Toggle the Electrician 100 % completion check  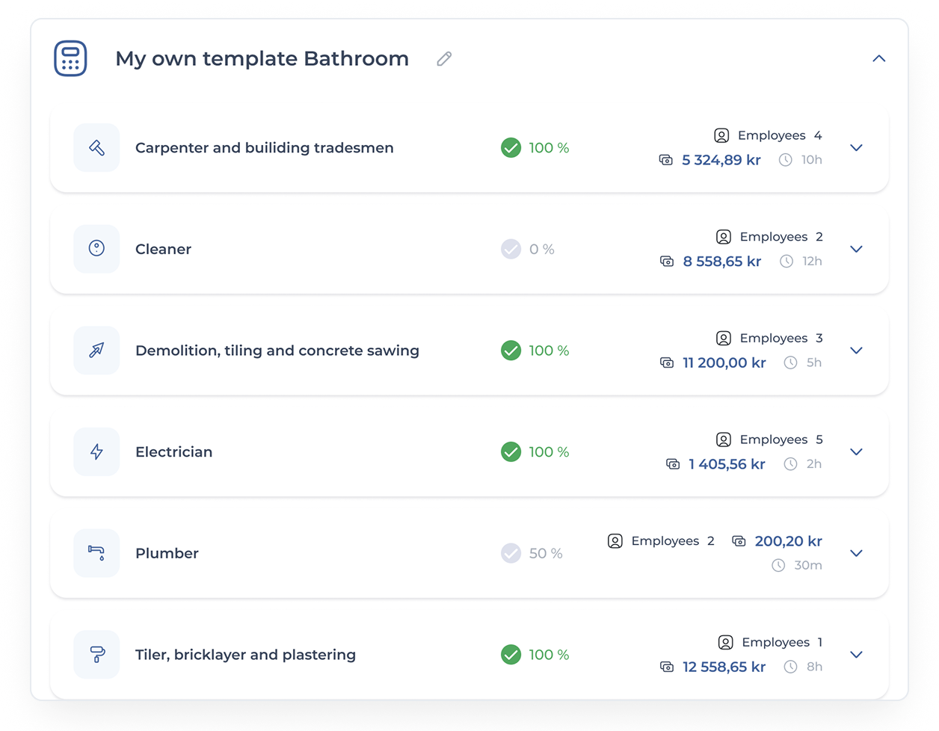(511, 452)
